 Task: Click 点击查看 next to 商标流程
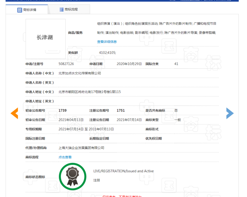65,157
